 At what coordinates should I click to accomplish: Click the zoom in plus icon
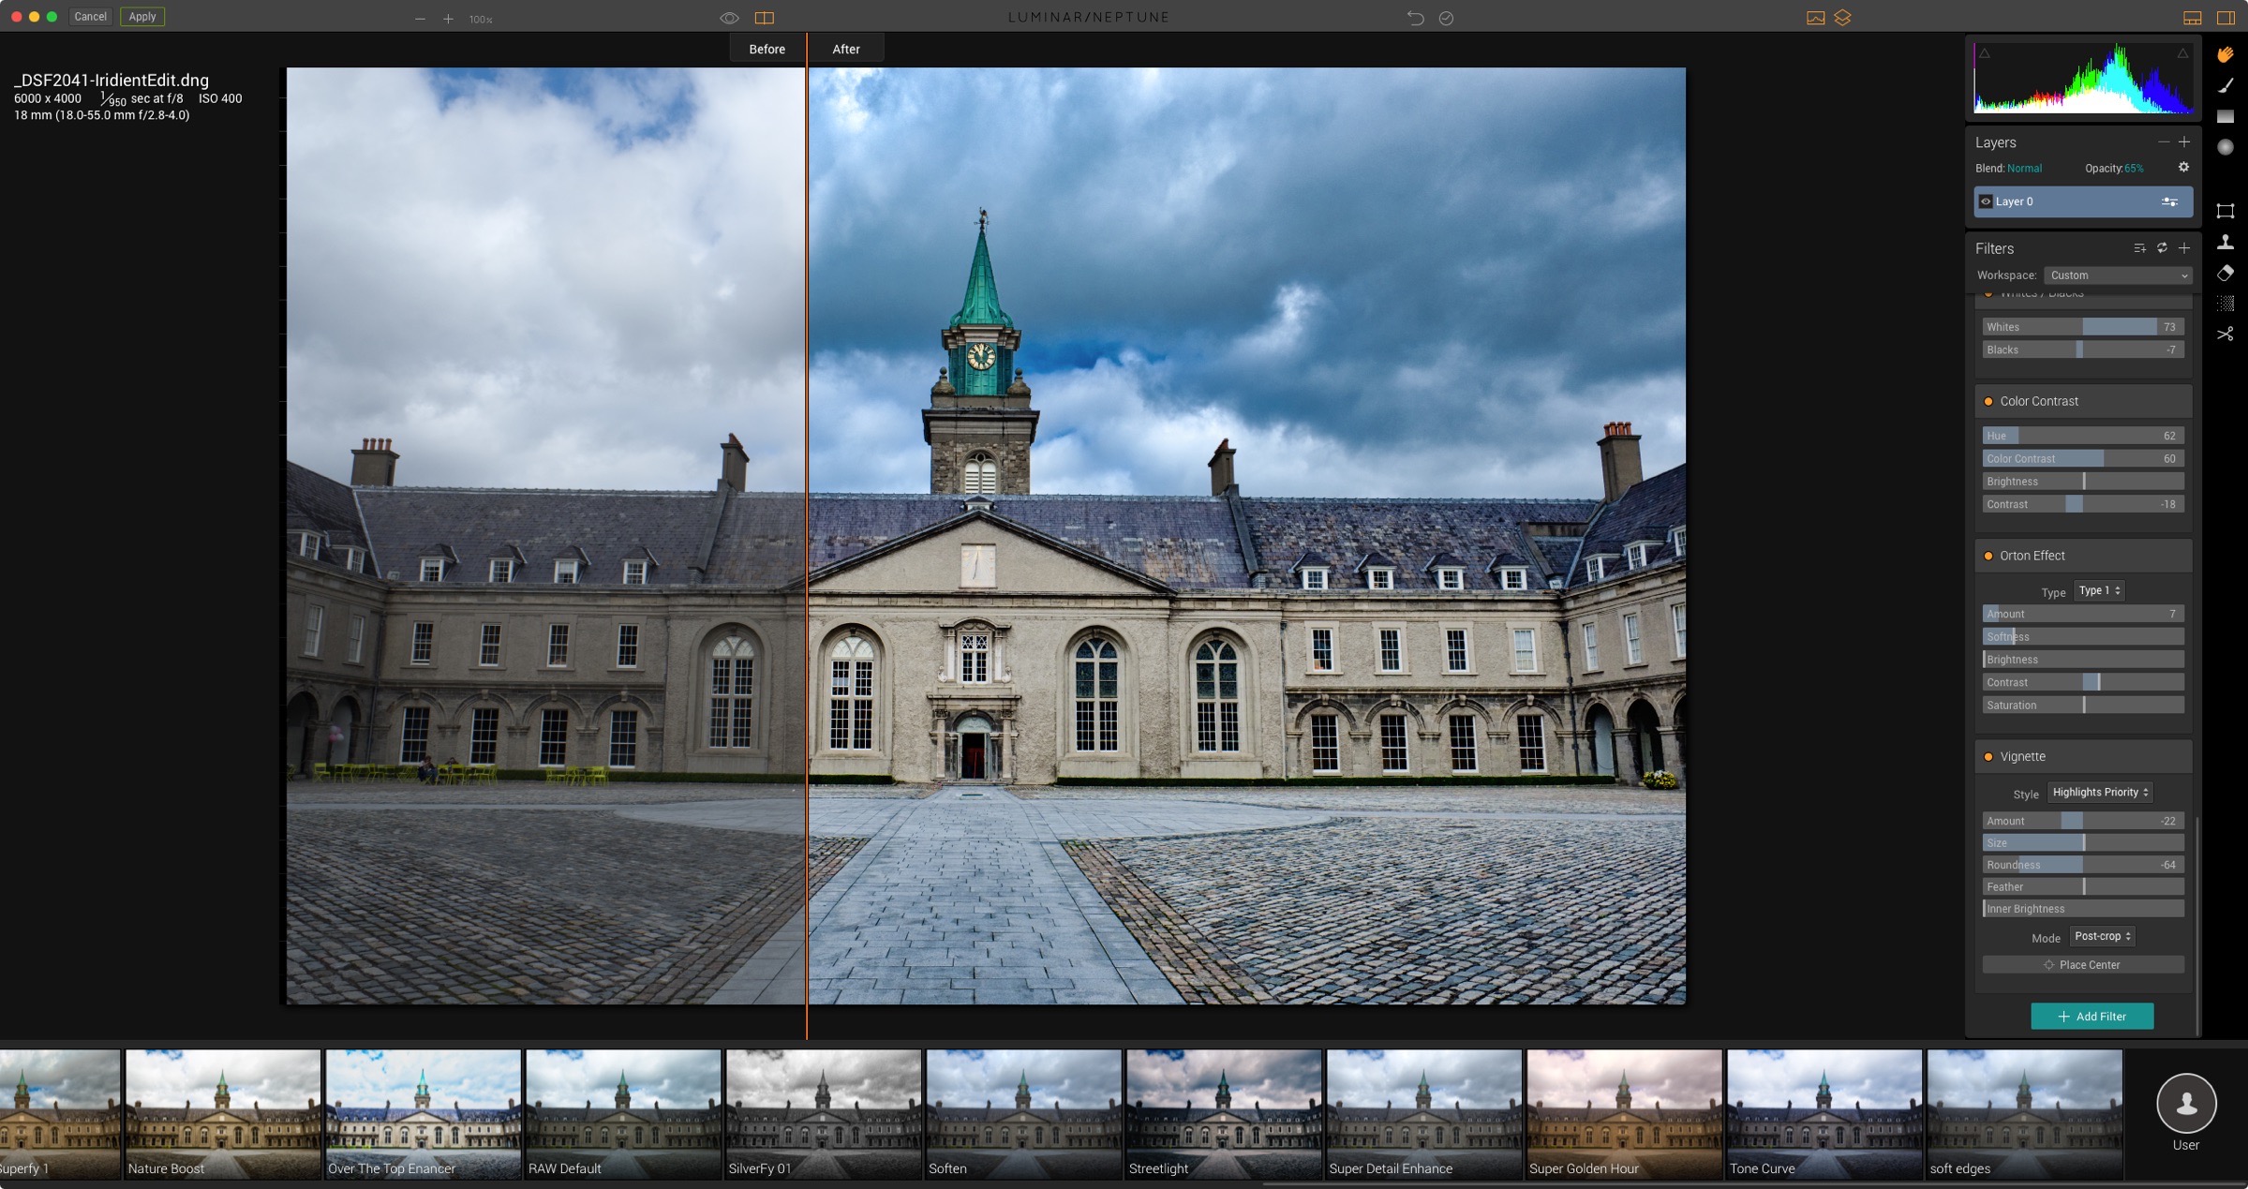tap(448, 19)
